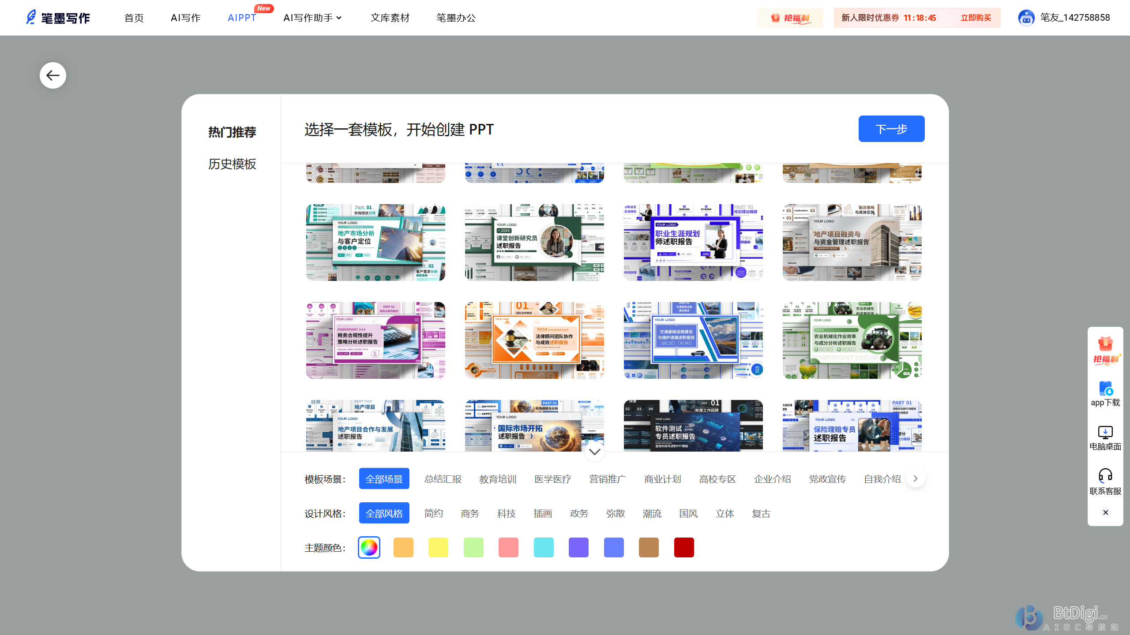Image resolution: width=1130 pixels, height=635 pixels.
Task: Select the 全部场景 filter
Action: pos(384,479)
